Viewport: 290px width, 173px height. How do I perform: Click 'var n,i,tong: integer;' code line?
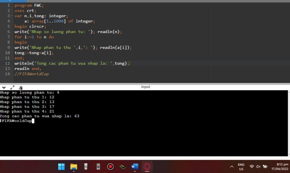pos(41,16)
